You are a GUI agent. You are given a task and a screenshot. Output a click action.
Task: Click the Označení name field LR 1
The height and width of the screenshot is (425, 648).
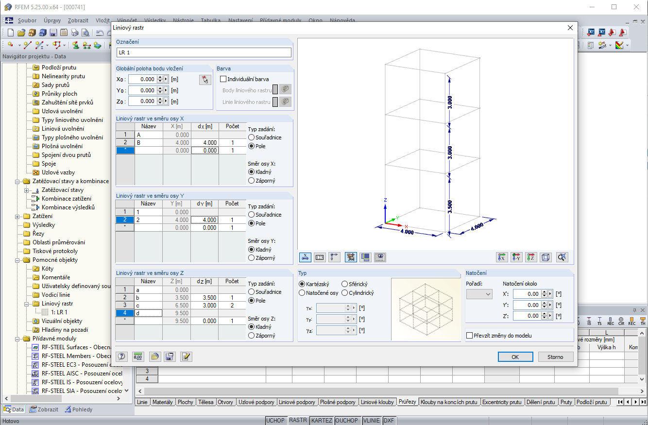[x=204, y=52]
